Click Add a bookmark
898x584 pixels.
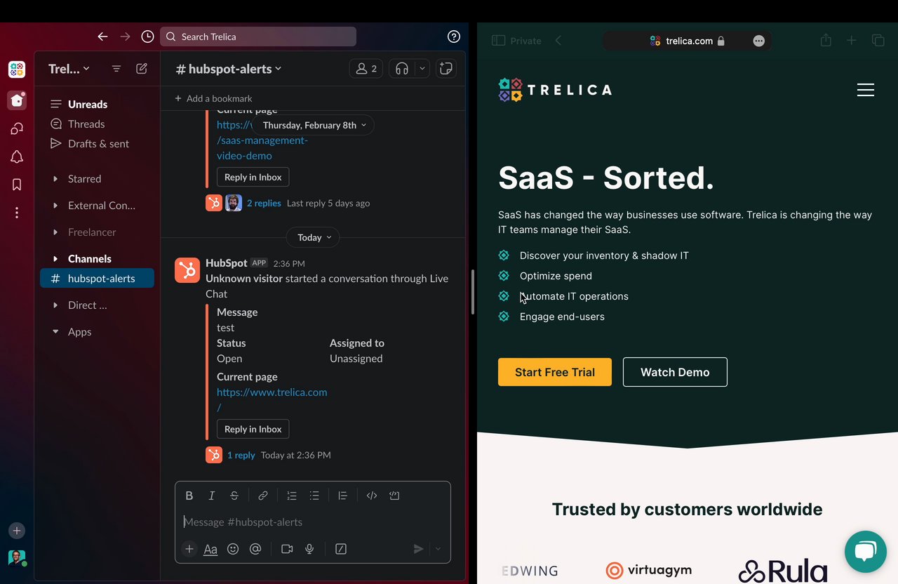pos(213,98)
